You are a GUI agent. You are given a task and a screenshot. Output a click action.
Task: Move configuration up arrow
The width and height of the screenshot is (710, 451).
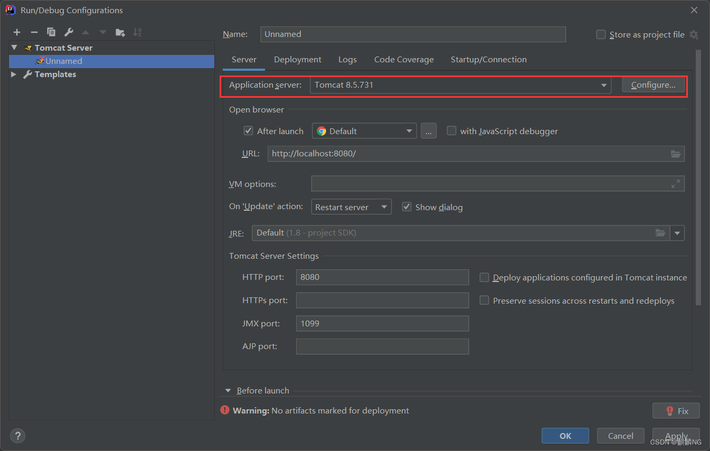[86, 32]
